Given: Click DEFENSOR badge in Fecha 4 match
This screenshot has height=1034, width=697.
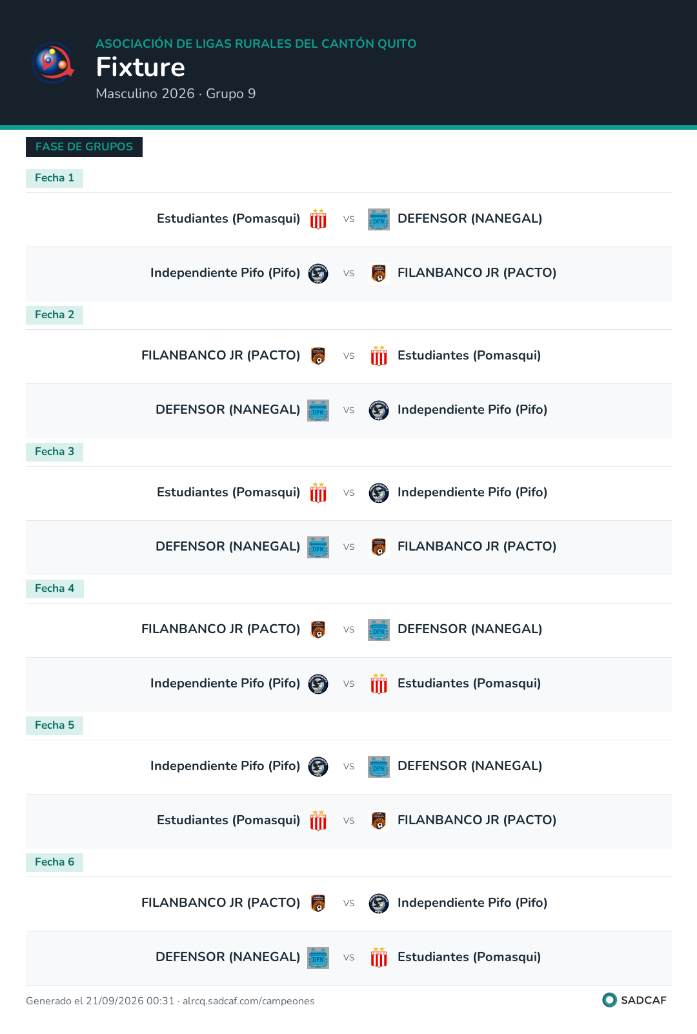Looking at the screenshot, I should (x=379, y=630).
